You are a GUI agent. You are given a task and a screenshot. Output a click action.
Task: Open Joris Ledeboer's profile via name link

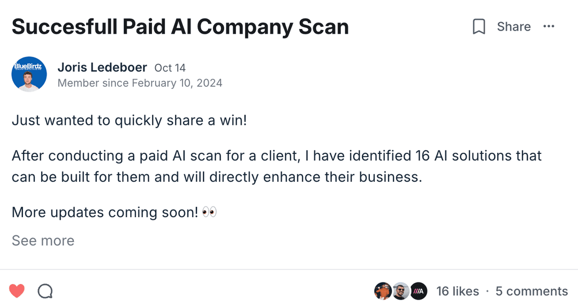coord(102,68)
